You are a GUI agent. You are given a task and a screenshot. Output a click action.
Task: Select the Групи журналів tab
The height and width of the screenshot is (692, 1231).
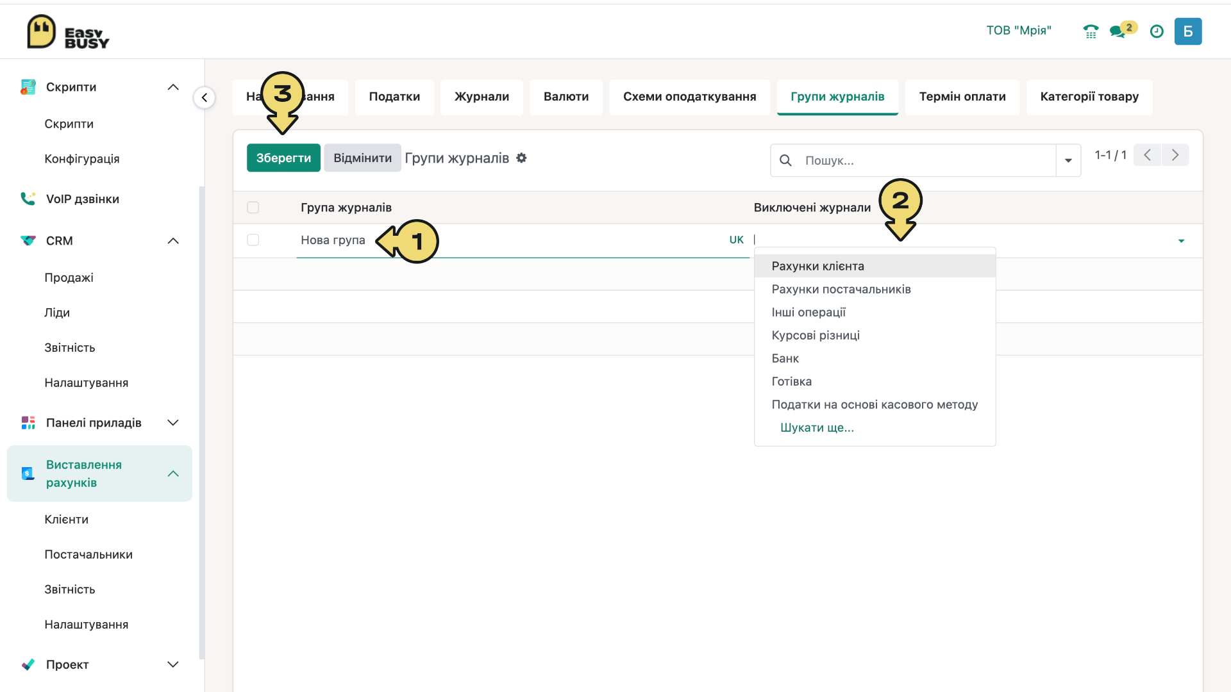pos(837,97)
